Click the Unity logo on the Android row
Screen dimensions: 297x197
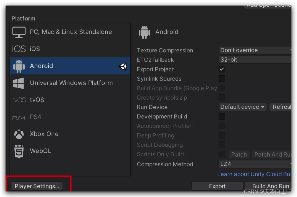(x=123, y=66)
